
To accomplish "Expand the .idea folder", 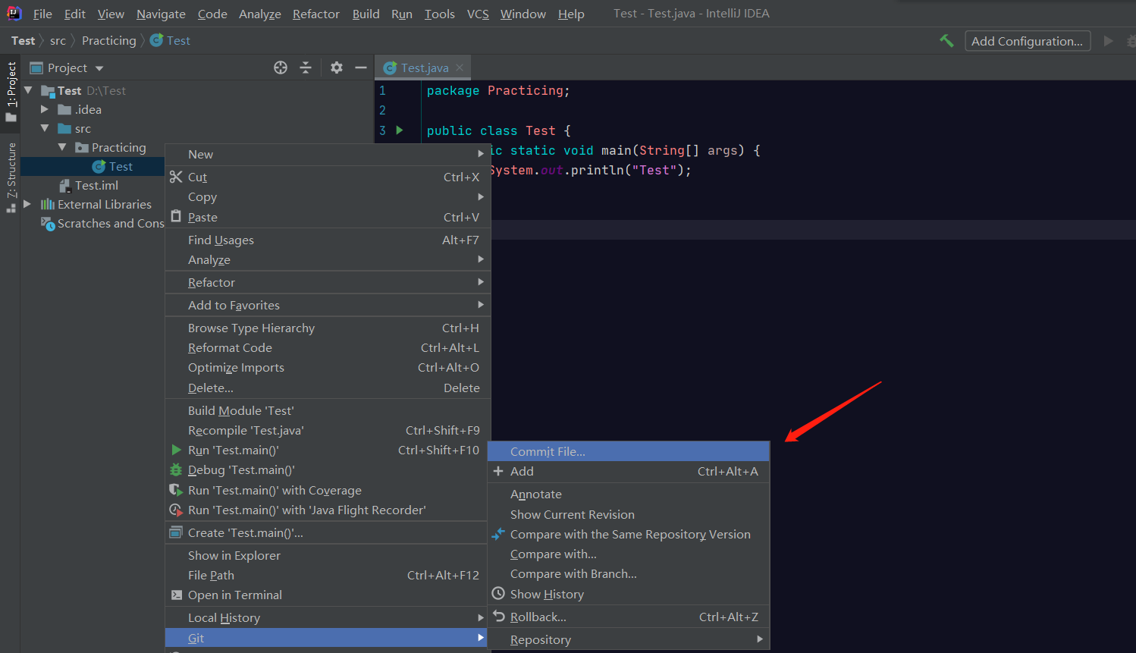I will coord(45,109).
